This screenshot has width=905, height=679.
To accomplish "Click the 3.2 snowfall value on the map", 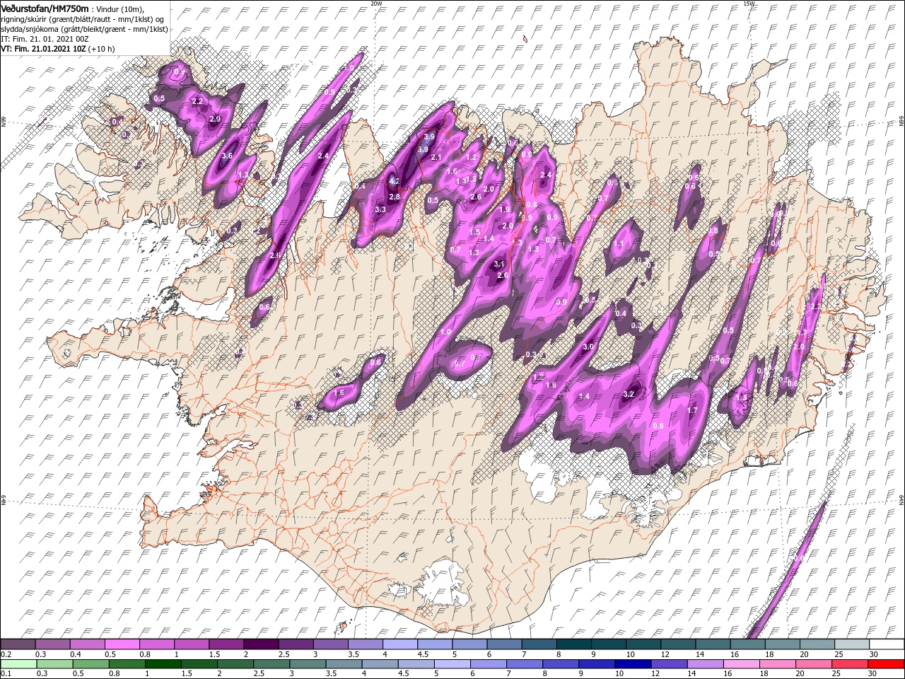I will click(x=630, y=394).
